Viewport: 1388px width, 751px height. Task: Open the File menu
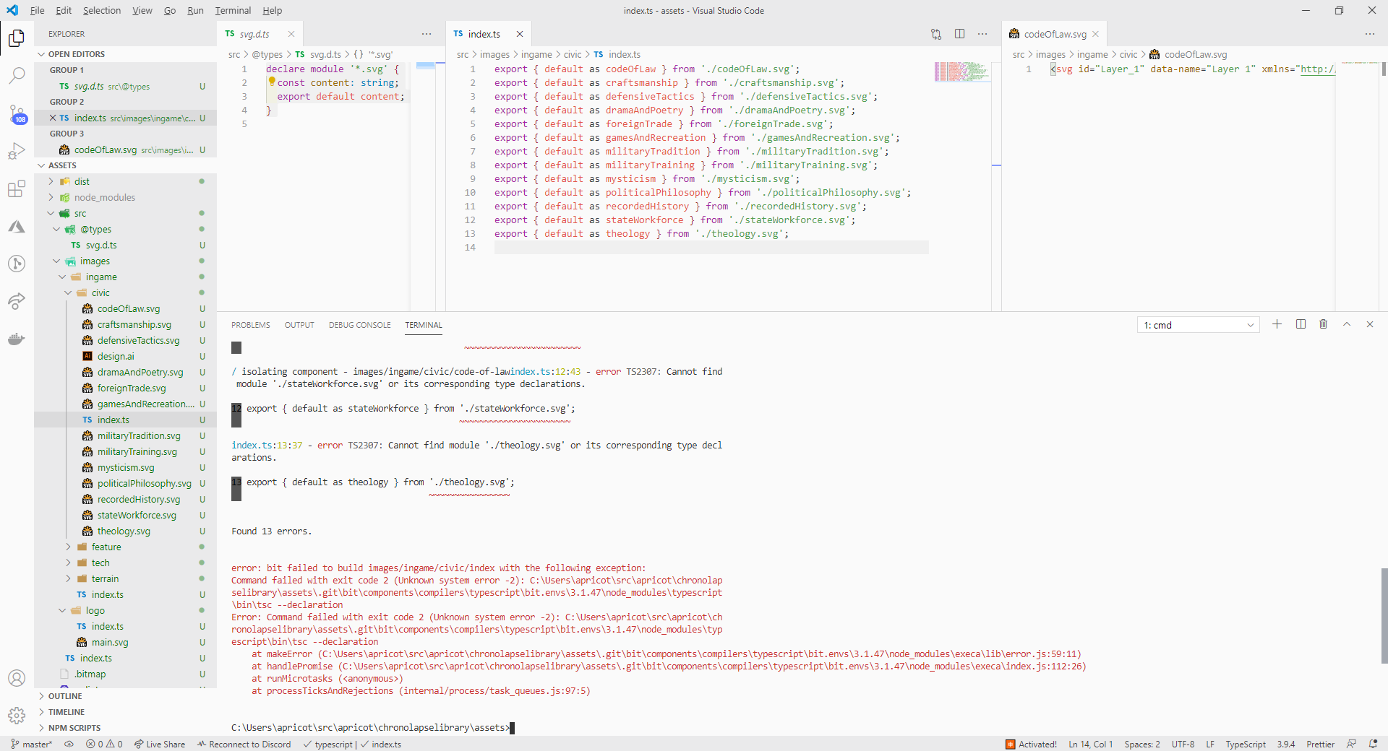pyautogui.click(x=37, y=10)
